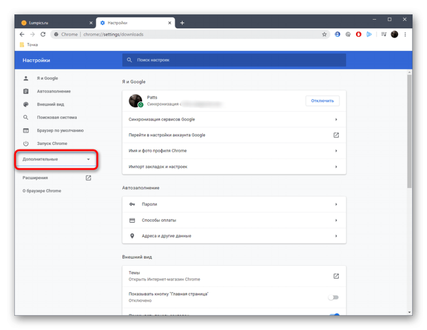
Task: Close the Lumpics.ru tab
Action: click(91, 23)
